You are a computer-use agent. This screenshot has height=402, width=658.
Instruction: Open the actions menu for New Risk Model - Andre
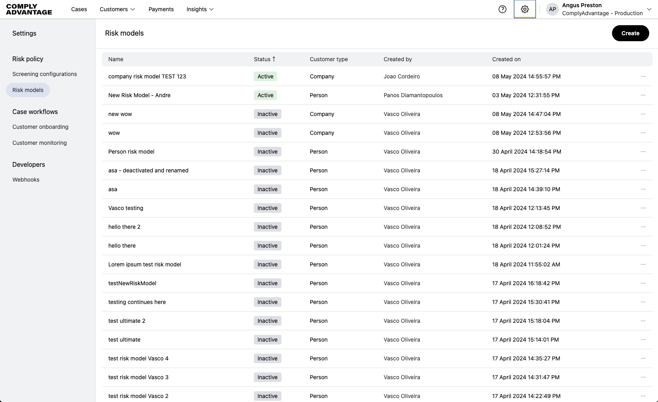(x=643, y=95)
